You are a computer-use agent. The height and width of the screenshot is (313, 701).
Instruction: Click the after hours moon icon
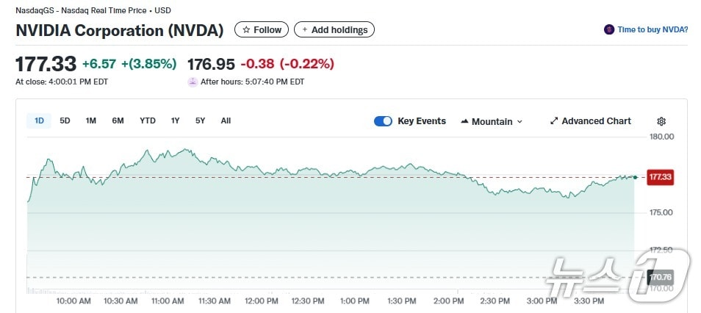[x=193, y=82]
